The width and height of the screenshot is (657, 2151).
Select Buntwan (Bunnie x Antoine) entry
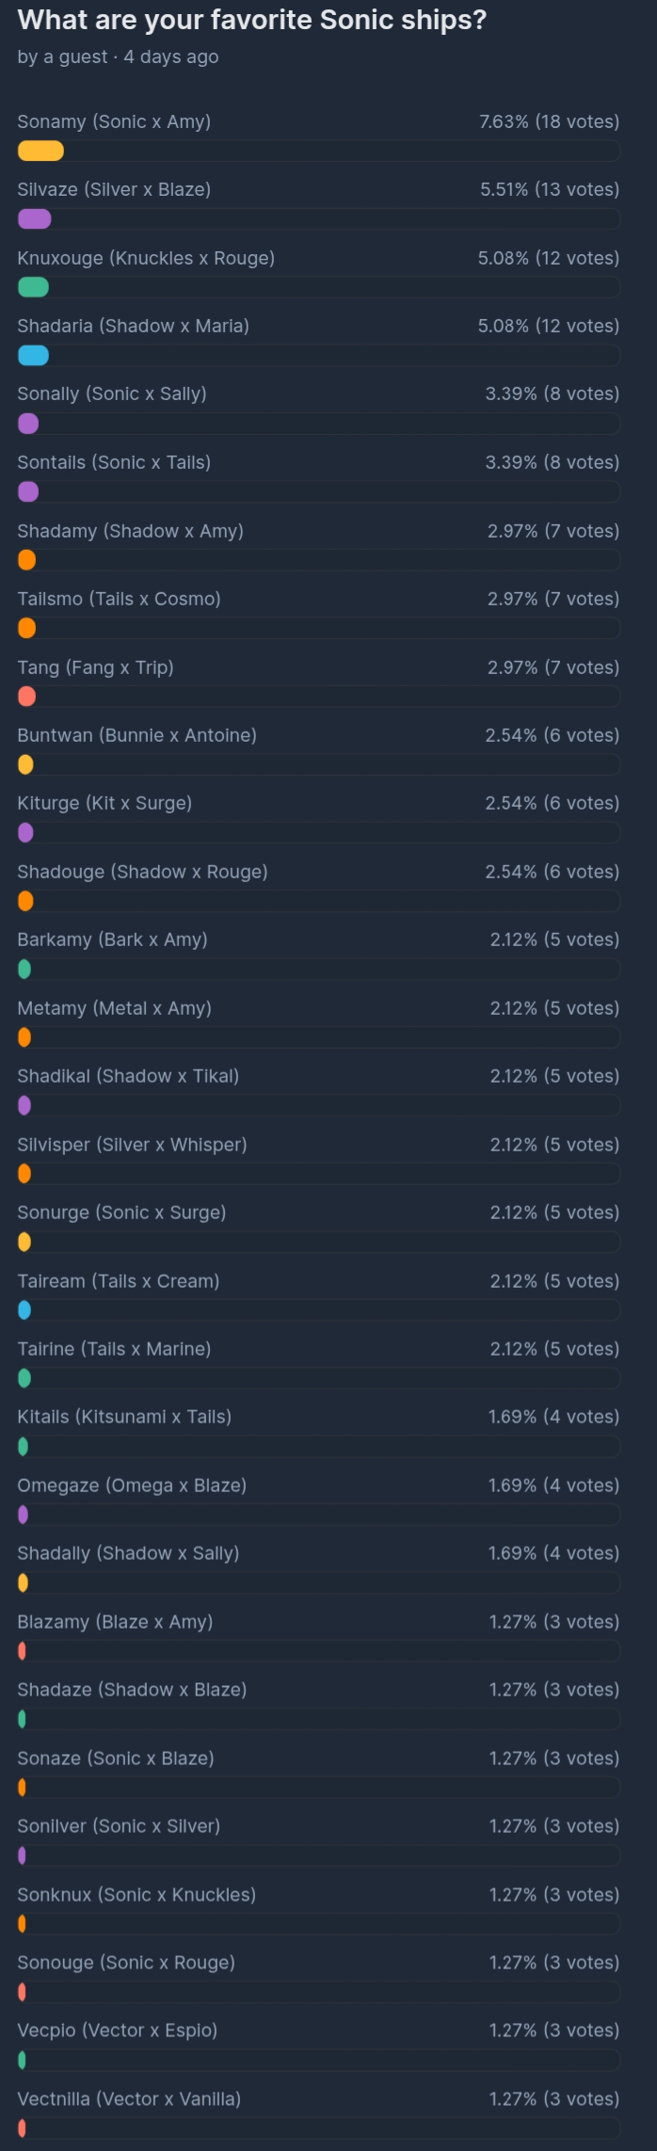coord(136,735)
